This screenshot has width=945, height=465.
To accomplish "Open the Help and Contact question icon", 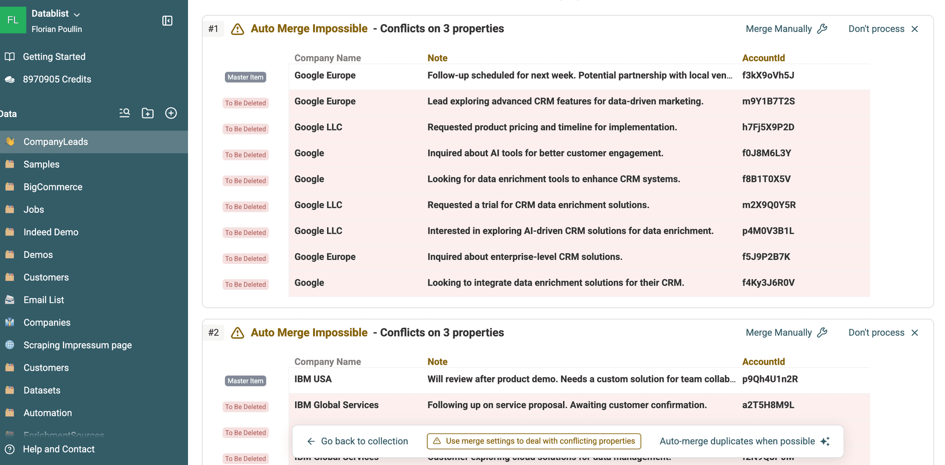I will pyautogui.click(x=9, y=449).
